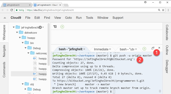Click the file tree vertical scrollbar
The height and width of the screenshot is (94, 171).
click(49, 44)
